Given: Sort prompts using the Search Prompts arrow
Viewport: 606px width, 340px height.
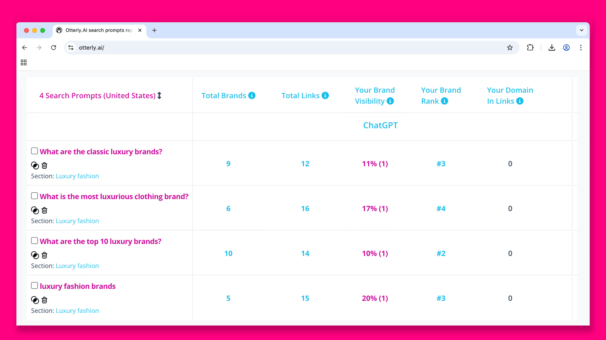Looking at the screenshot, I should coord(159,95).
